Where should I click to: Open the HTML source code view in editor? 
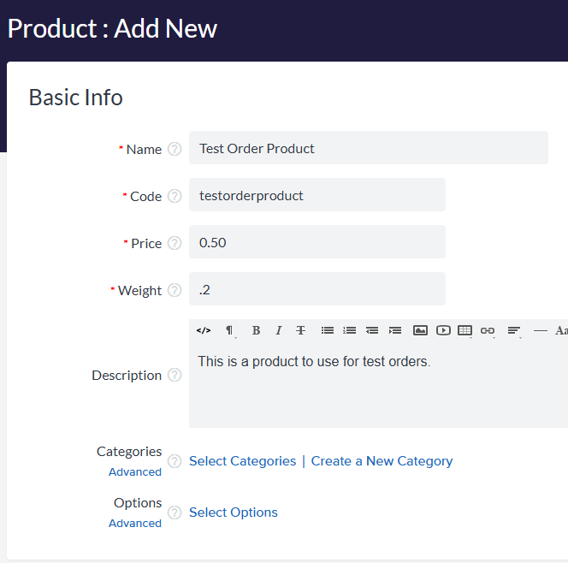[204, 330]
